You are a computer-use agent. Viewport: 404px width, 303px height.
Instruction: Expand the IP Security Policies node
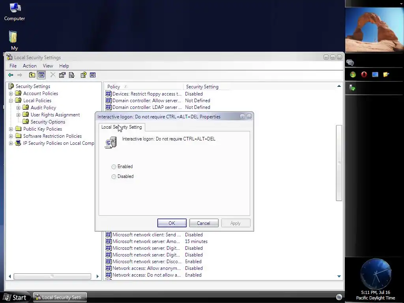11,143
